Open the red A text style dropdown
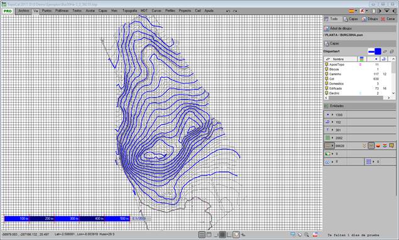399x240 pixels. click(x=364, y=11)
